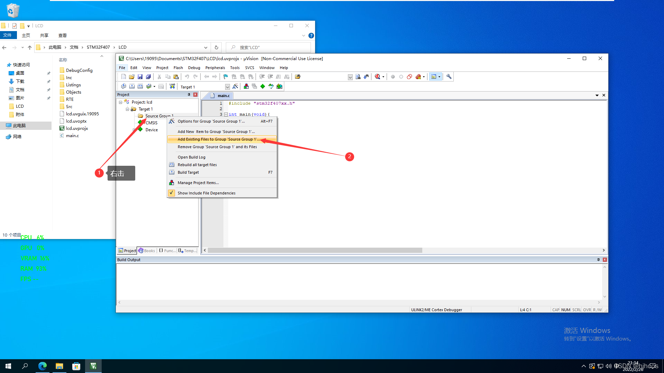
Task: Click the Download (LOAD) flash icon
Action: pos(172,86)
